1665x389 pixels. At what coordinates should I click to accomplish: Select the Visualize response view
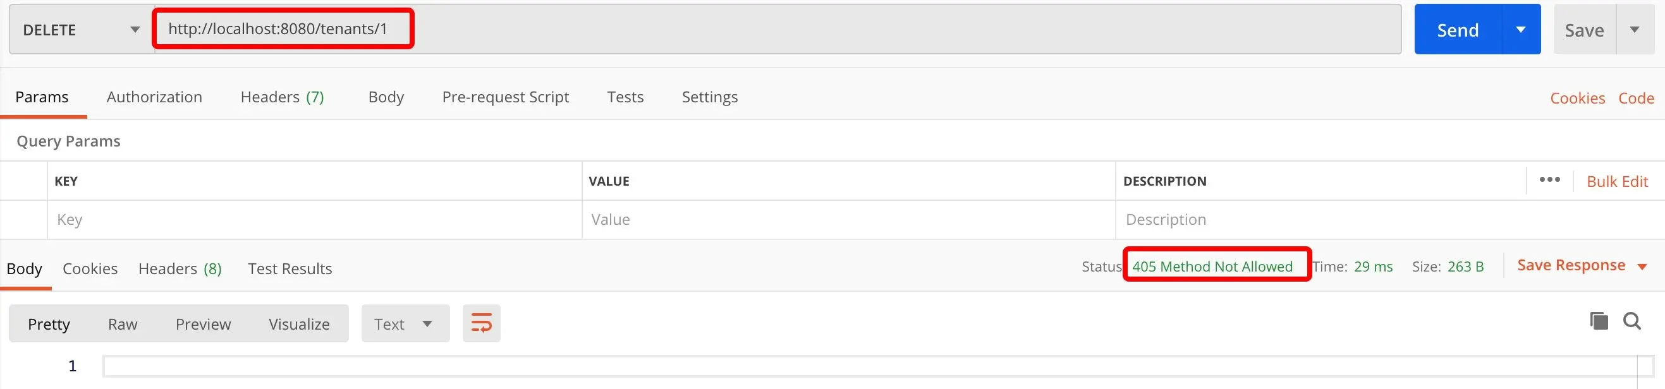(x=299, y=324)
